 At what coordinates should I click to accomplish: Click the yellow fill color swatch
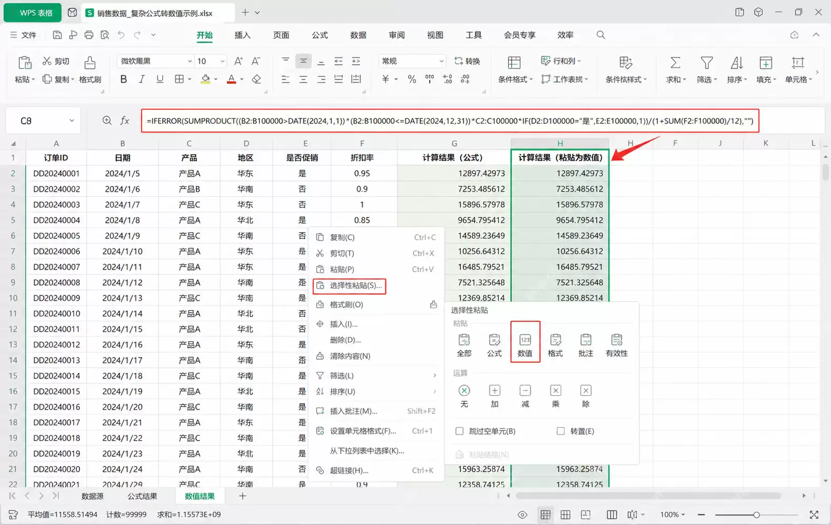tap(205, 79)
